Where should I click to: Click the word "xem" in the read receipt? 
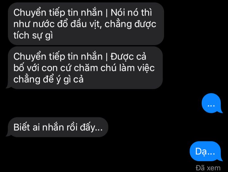[214, 168]
